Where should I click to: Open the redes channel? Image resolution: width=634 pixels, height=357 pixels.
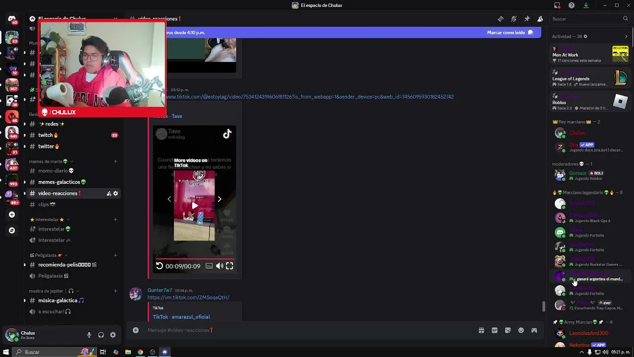click(x=73, y=124)
